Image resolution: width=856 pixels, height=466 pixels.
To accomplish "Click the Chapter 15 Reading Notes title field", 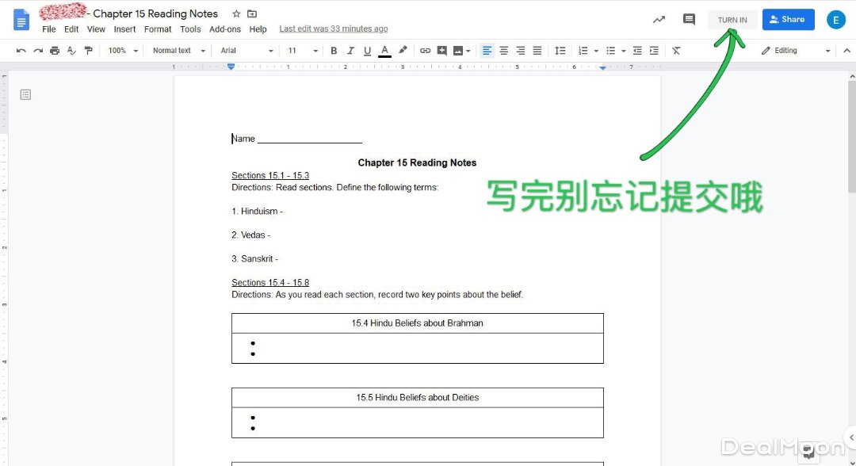I will [x=155, y=13].
